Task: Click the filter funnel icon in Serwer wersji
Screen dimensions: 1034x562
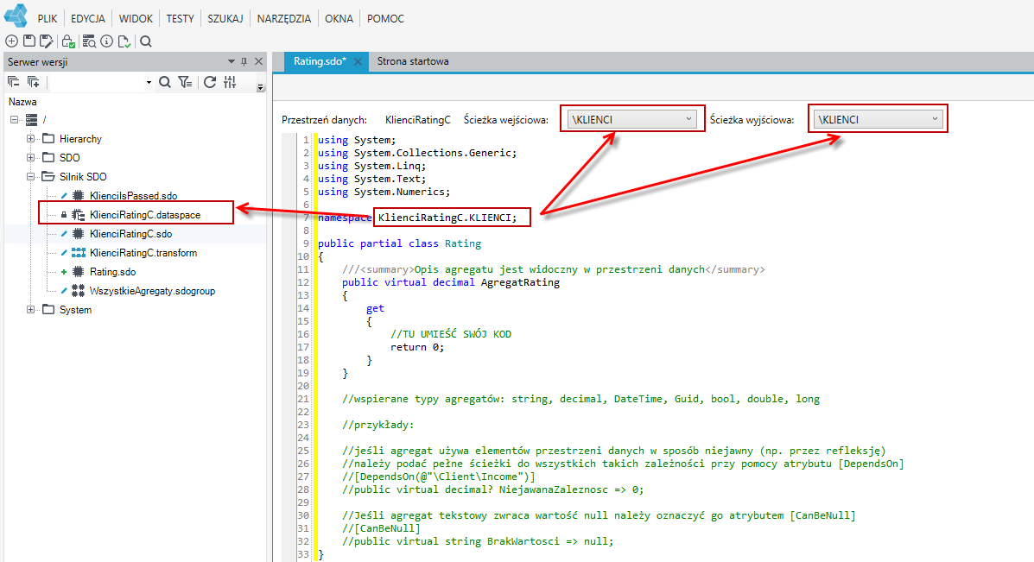Action: (186, 82)
